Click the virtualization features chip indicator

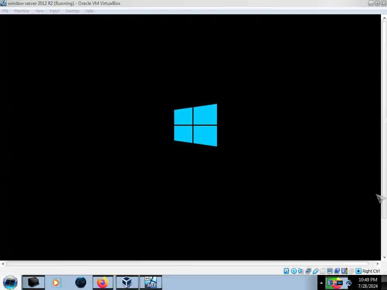click(344, 271)
